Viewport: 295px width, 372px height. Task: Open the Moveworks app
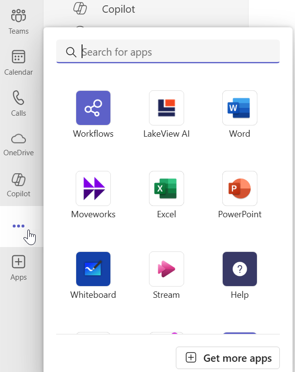pos(93,195)
